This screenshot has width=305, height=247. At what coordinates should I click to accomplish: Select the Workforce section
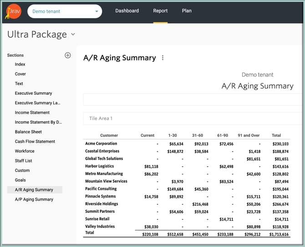(25, 151)
